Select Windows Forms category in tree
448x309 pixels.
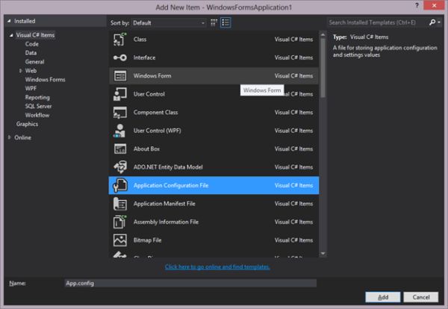pyautogui.click(x=45, y=79)
